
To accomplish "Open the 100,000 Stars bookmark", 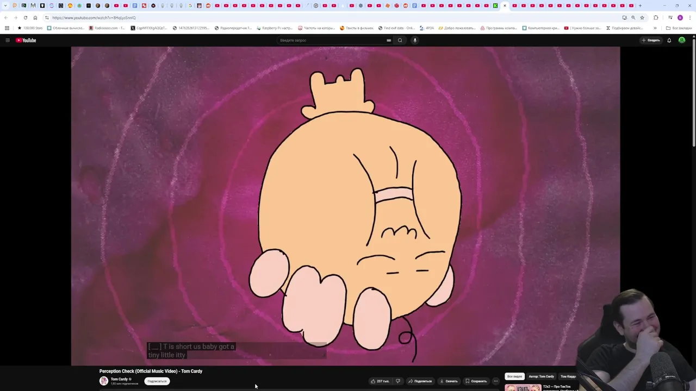I will coord(30,28).
